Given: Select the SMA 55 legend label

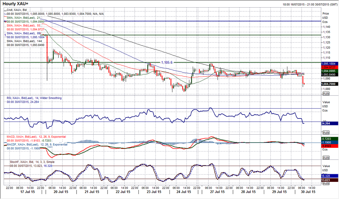Looking at the screenshot, I should pos(24,25).
